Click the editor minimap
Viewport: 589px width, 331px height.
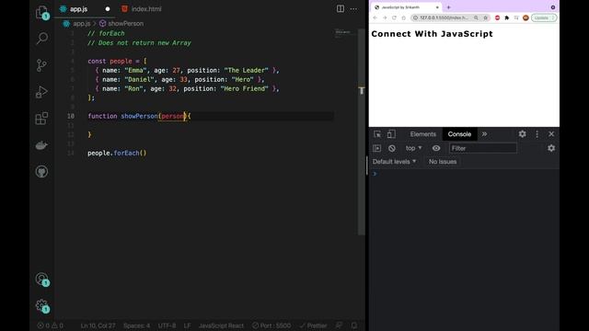pyautogui.click(x=343, y=33)
